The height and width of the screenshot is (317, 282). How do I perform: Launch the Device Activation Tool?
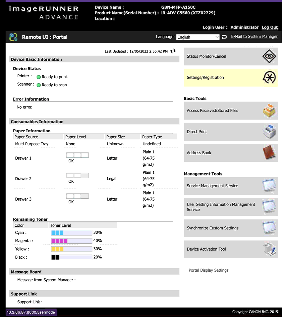click(x=231, y=249)
